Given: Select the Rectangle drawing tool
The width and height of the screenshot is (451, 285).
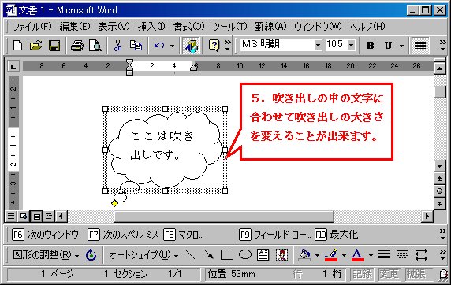Looking at the screenshot, I should click(227, 254).
